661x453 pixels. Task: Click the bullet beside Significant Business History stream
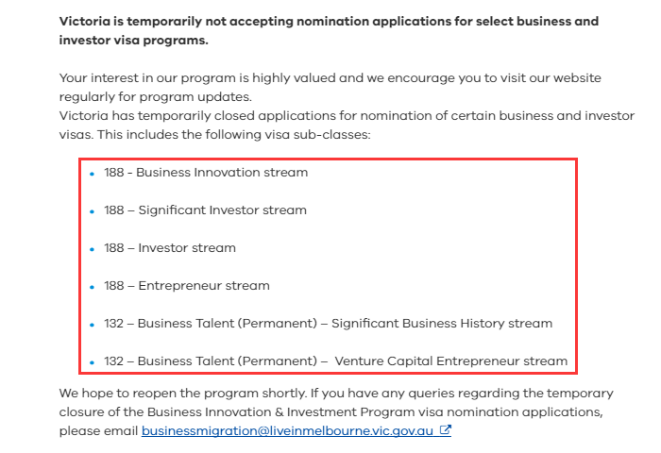coord(92,325)
